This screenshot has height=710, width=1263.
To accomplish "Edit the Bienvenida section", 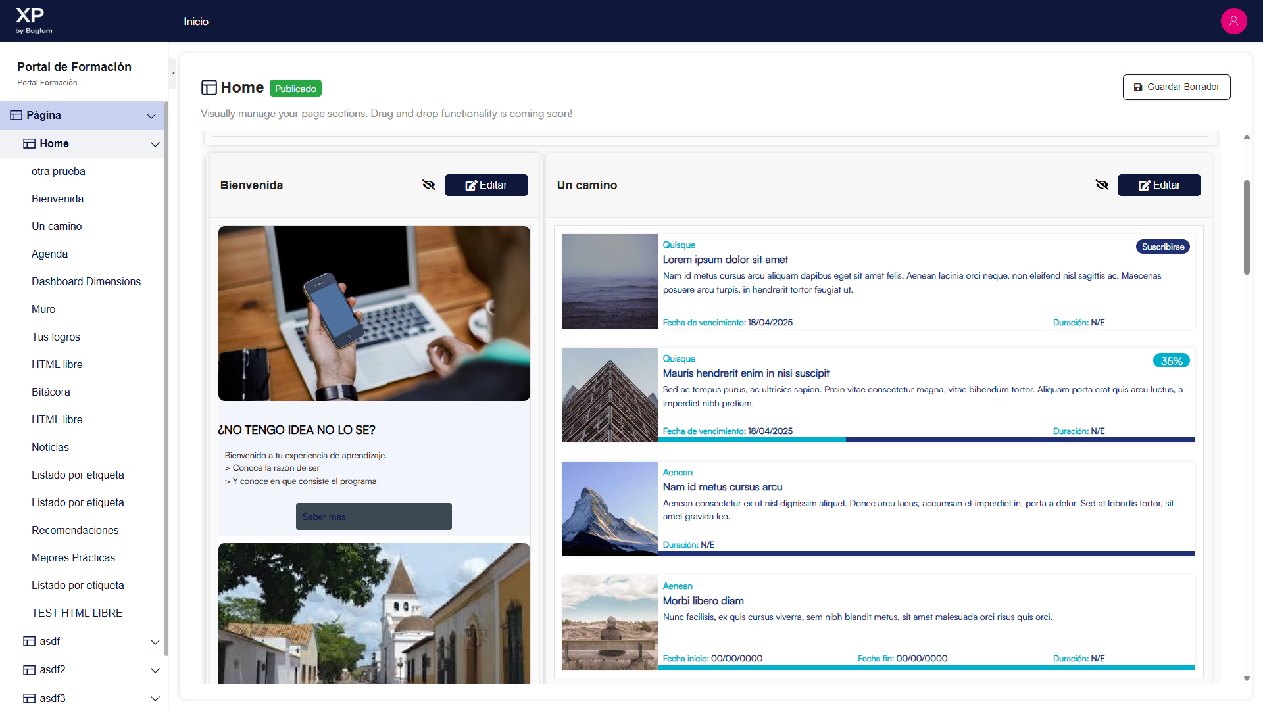I will [x=486, y=185].
